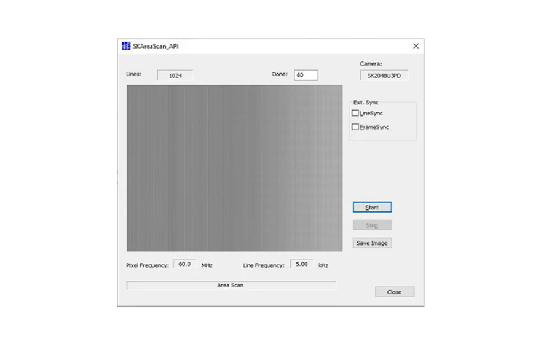Click the greyed-out Stop button
The width and height of the screenshot is (541, 344).
coord(372,225)
